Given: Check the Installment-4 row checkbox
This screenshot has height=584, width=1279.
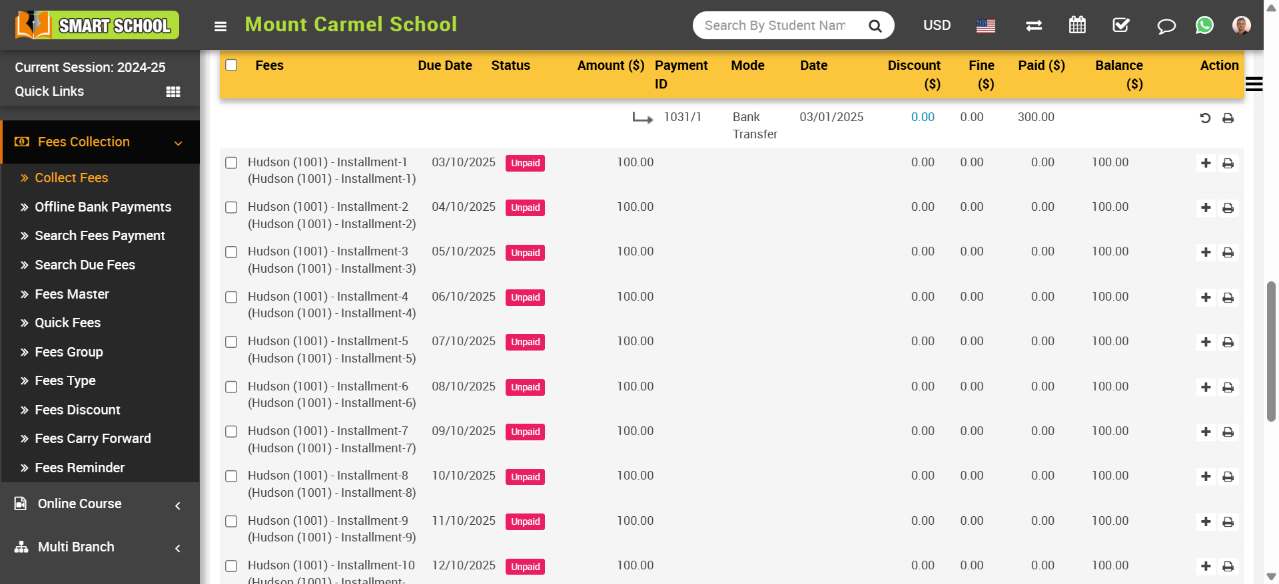Looking at the screenshot, I should click(231, 297).
